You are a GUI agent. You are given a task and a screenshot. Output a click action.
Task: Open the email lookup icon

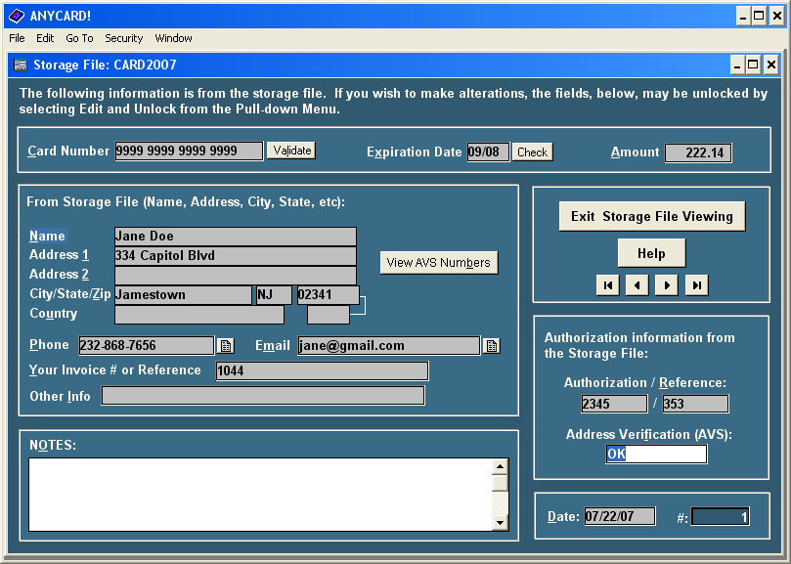[x=492, y=346]
